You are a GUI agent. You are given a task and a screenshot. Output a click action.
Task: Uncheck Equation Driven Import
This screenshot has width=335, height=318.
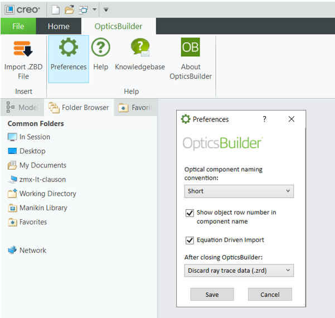pyautogui.click(x=190, y=240)
